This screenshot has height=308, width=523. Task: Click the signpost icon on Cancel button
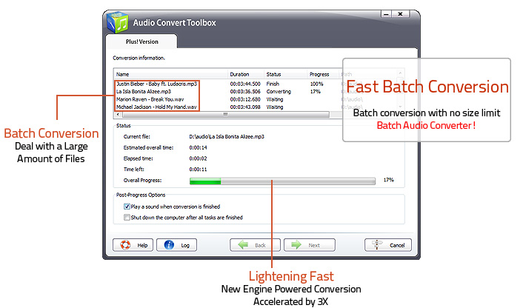tap(377, 245)
